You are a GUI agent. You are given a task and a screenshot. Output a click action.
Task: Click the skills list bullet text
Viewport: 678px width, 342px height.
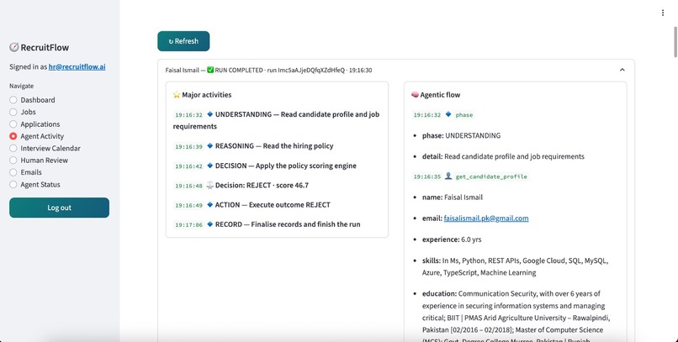(516, 266)
